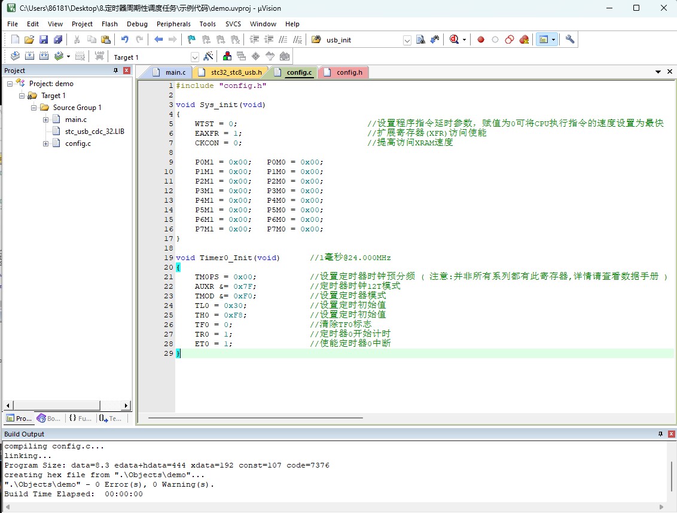This screenshot has width=677, height=513.
Task: Collapse the Project: demo tree node
Action: coord(10,84)
